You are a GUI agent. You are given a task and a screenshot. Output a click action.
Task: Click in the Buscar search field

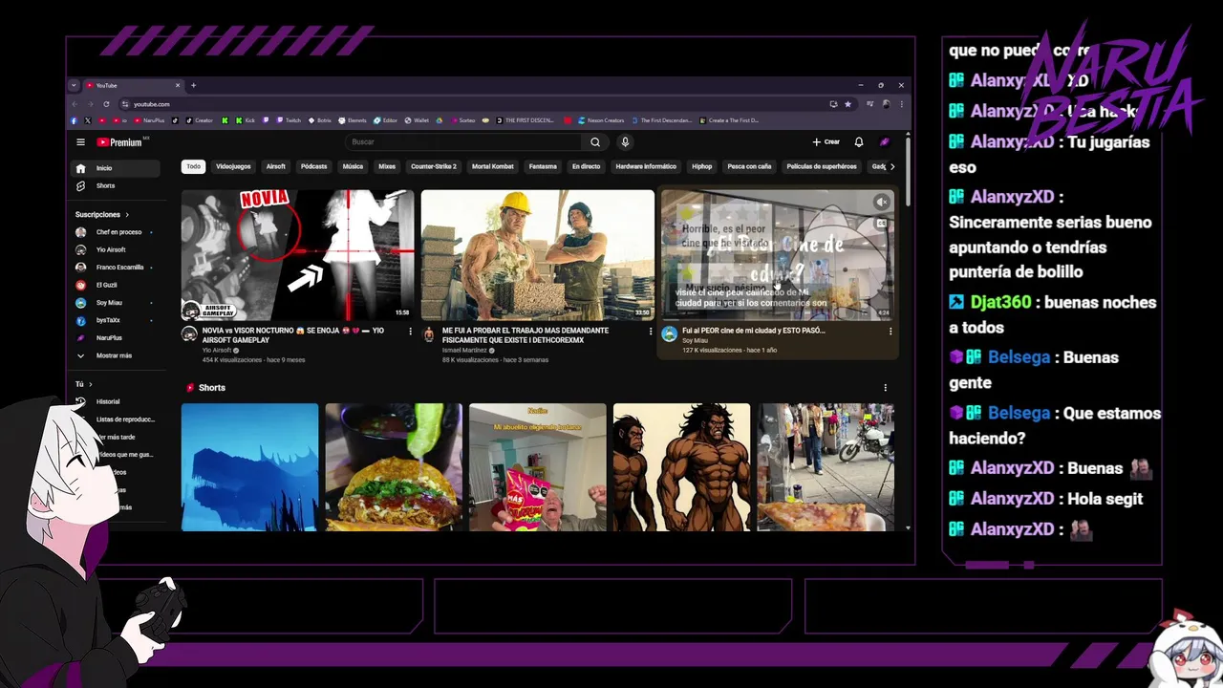(x=463, y=142)
